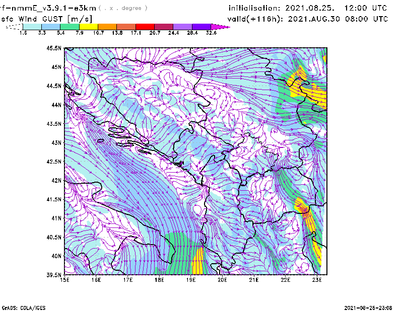
Task: Click the light blue 3.3–5.4 legend swatch
Action: (51, 27)
